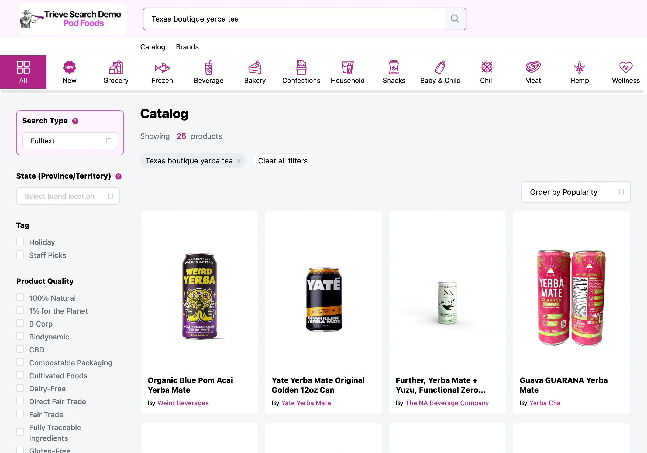Image resolution: width=647 pixels, height=453 pixels.
Task: Click the Hemp leaf category icon
Action: 579,68
